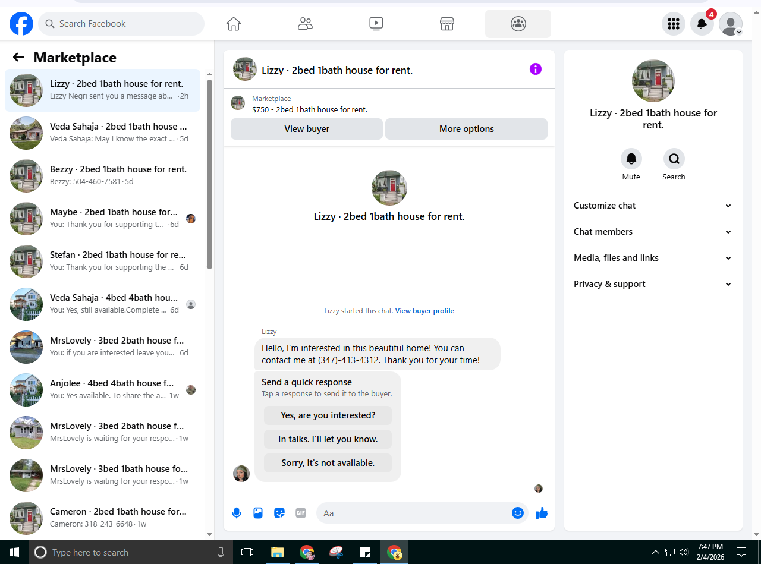Open Veda Sahaja 2bed 1bath conversation
This screenshot has width=761, height=564.
(102, 133)
